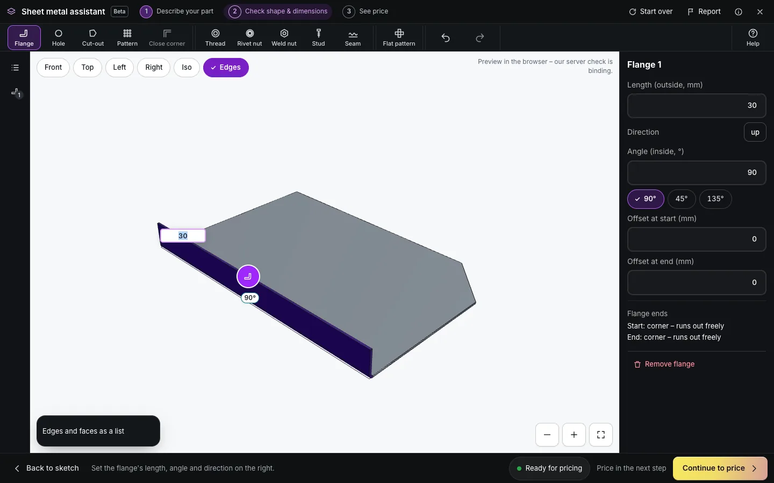This screenshot has height=483, width=774.
Task: Select the Flange tool
Action: [24, 38]
